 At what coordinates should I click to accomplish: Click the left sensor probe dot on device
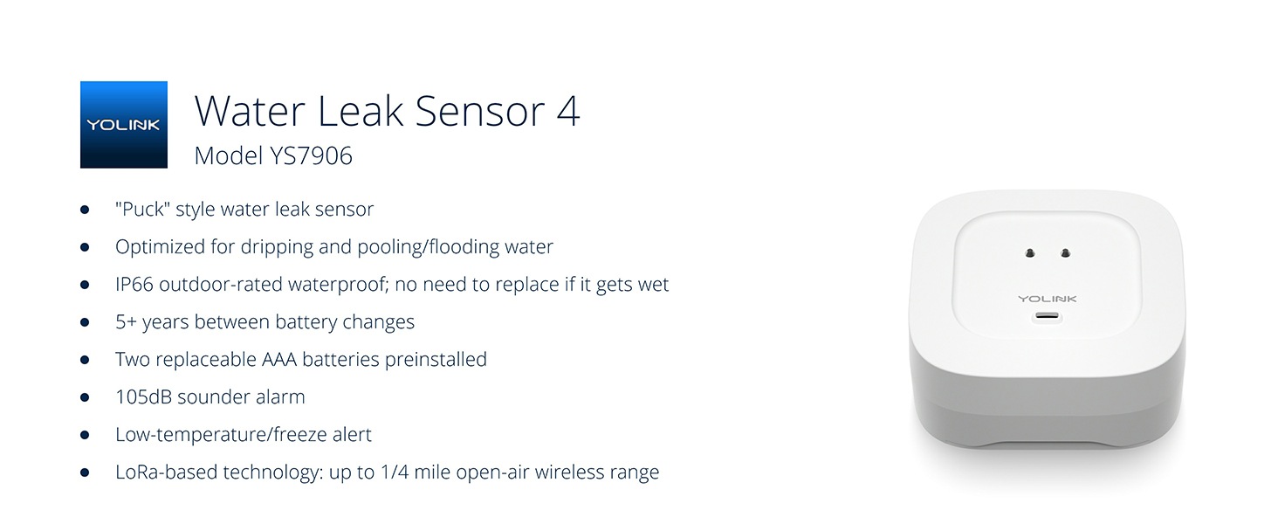[x=1031, y=252]
